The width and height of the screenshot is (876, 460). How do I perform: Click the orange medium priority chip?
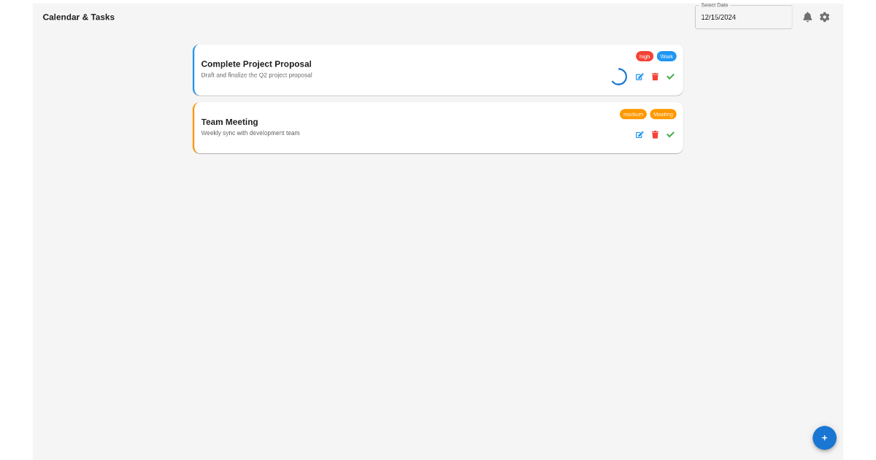tap(633, 114)
